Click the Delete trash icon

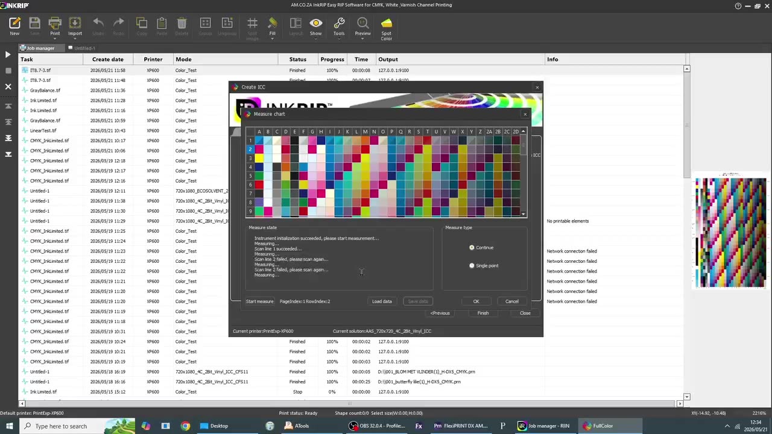coord(182,24)
